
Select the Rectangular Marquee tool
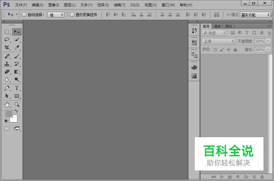coord(7,32)
